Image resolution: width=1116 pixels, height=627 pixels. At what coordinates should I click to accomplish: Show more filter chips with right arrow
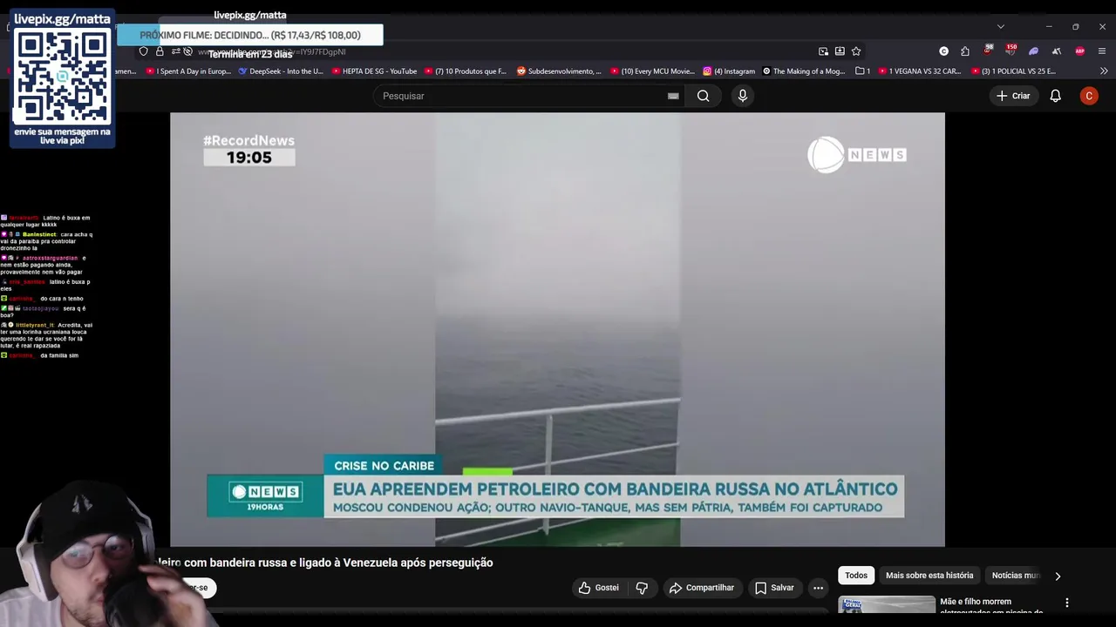coord(1058,576)
